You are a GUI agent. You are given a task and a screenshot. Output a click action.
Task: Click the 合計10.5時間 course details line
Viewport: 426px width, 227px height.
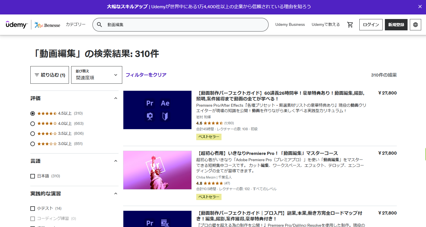coord(236,189)
